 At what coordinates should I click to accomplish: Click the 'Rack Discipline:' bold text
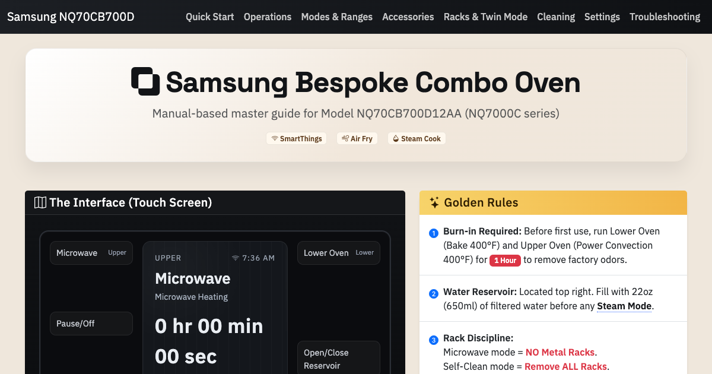[x=478, y=338]
